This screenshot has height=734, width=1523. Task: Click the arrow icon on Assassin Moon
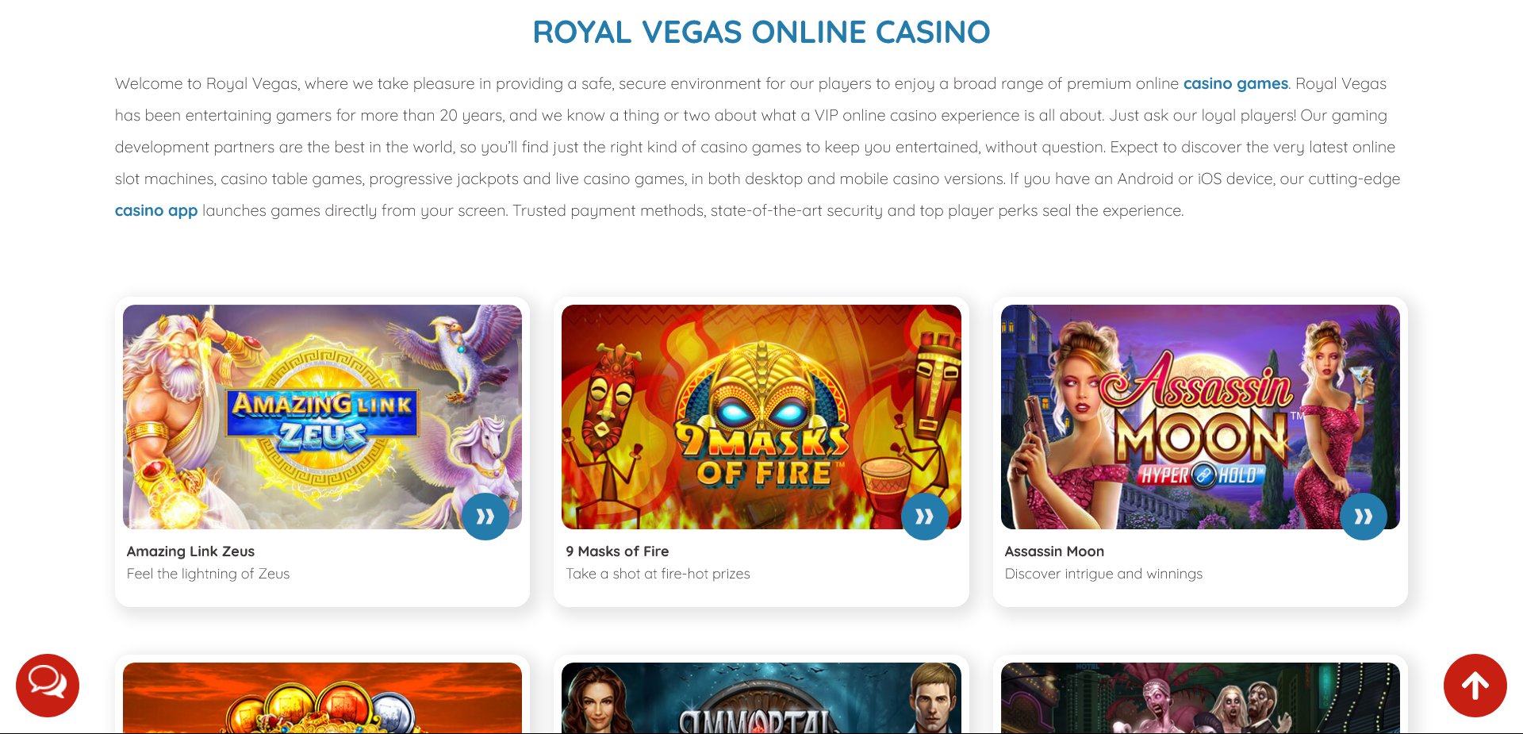pos(1364,517)
